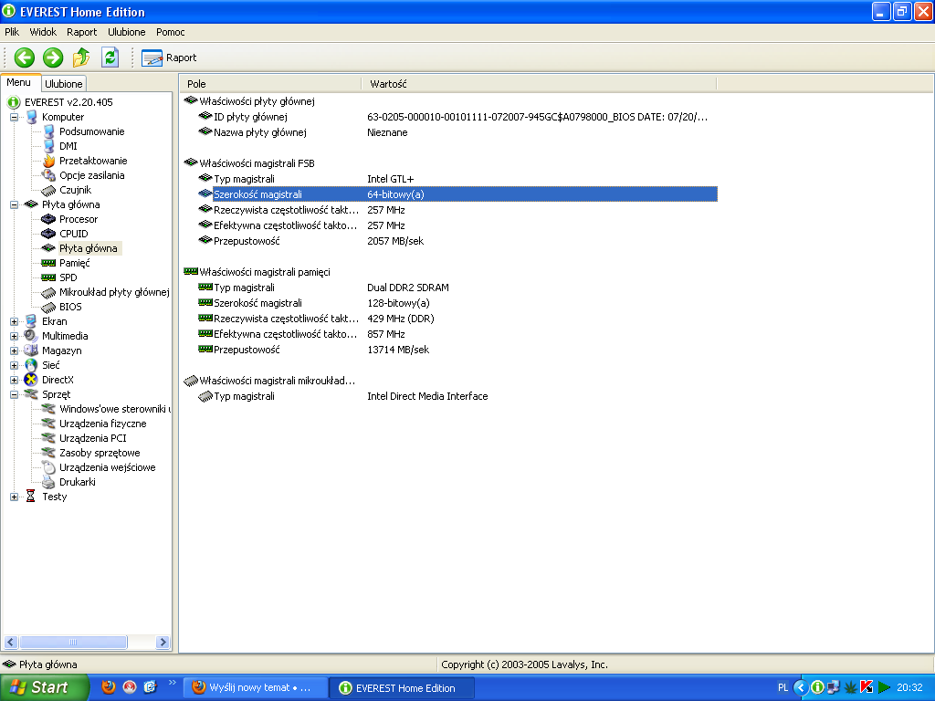Switch to the Ulubione side tab
This screenshot has width=935, height=701.
click(64, 83)
